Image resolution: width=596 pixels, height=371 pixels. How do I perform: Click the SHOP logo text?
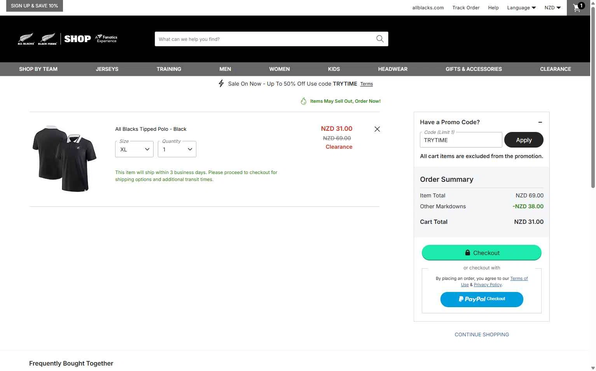coord(77,39)
